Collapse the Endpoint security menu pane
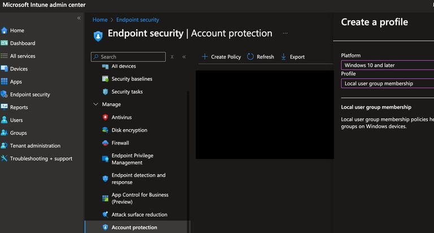434x233 pixels. tap(184, 57)
